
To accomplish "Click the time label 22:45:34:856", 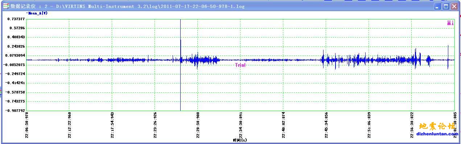I will [326, 125].
